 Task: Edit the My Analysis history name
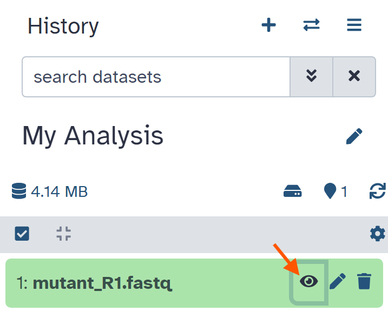[x=354, y=136]
